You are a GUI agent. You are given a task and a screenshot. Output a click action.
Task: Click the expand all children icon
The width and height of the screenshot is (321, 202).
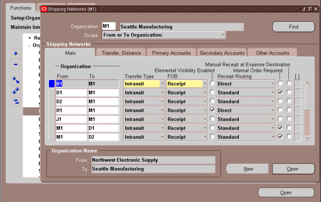click(16, 80)
